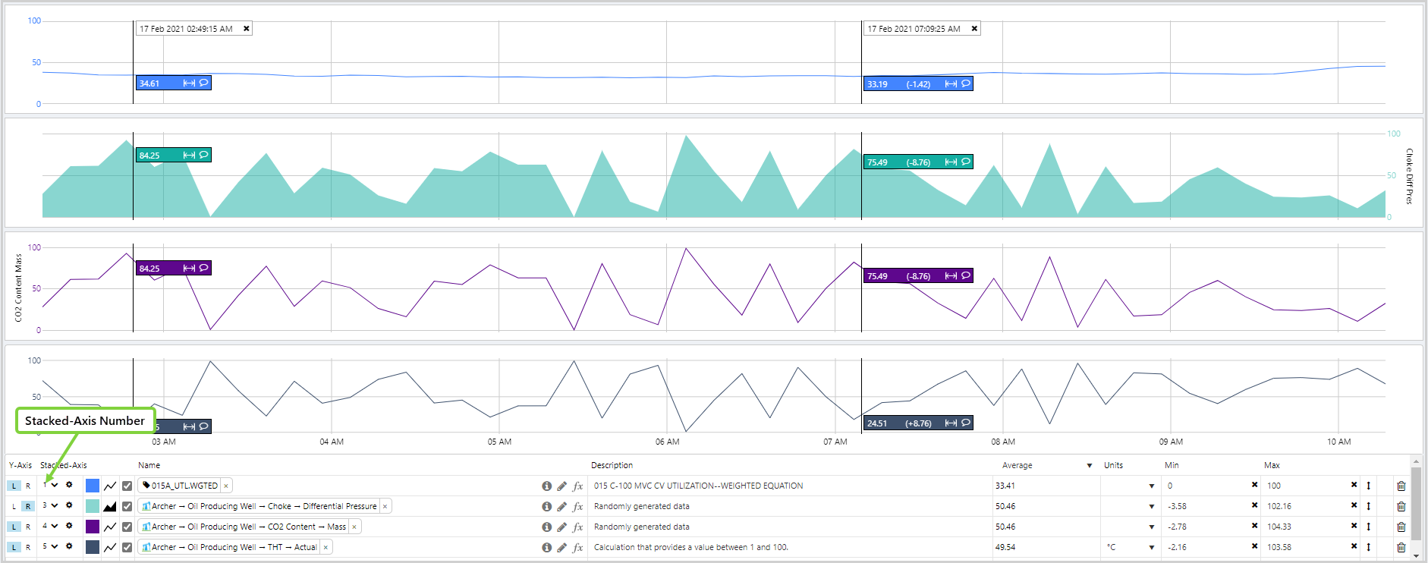Open the Units dropdown showing °C
This screenshot has height=563, width=1428.
1151,547
